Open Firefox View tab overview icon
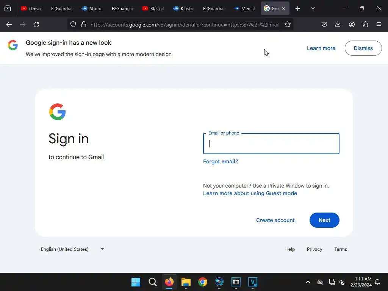Image resolution: width=388 pixels, height=291 pixels. (8, 8)
